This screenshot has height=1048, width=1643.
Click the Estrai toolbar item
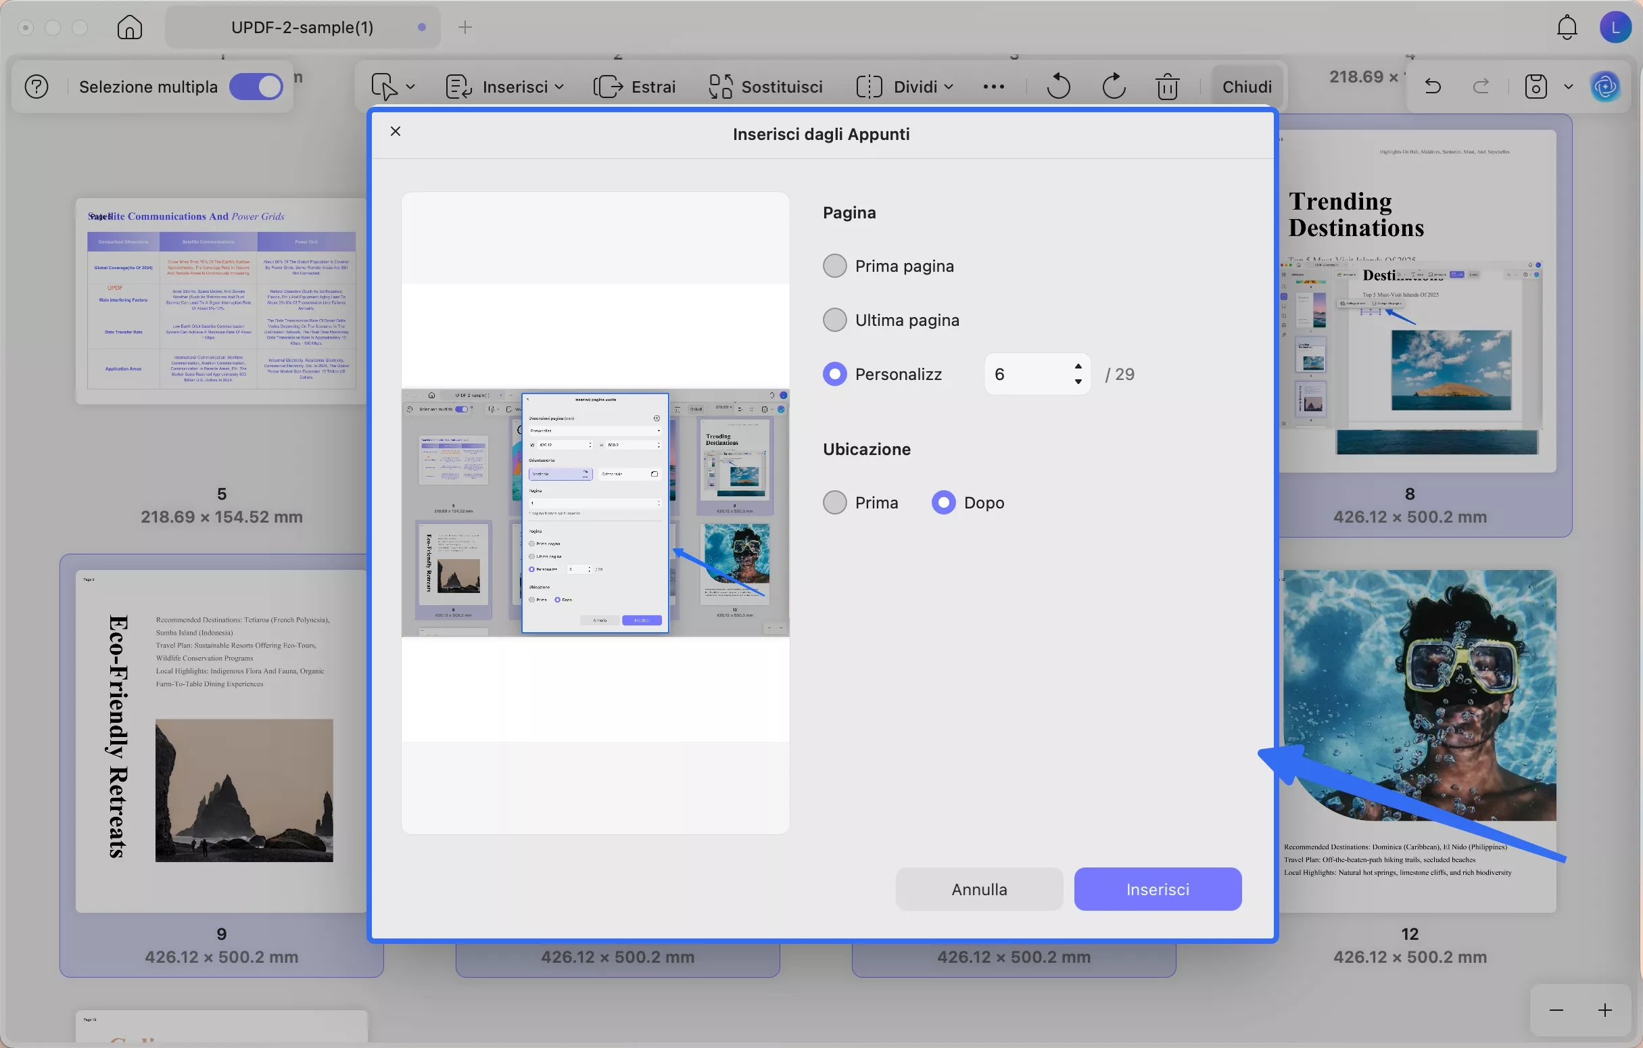pos(634,87)
